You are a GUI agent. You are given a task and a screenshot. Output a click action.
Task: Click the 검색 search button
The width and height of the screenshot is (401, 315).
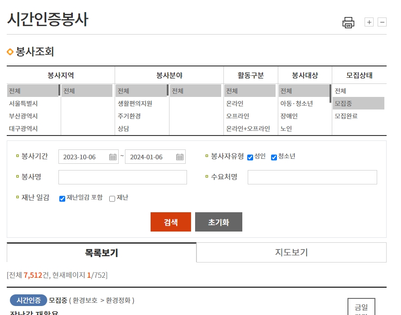click(x=170, y=222)
